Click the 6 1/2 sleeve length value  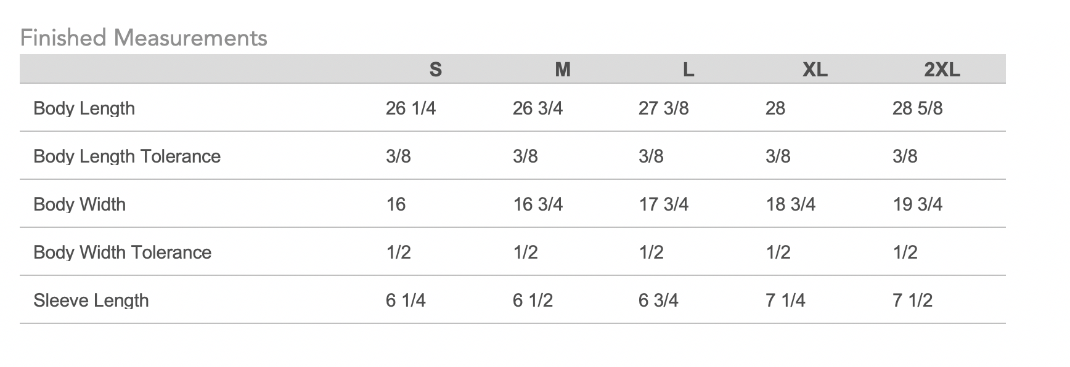click(533, 300)
